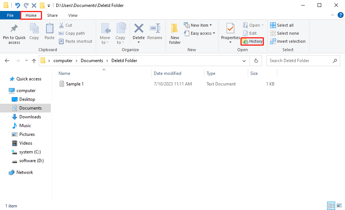Screen dimensions: 345x210
Task: Click the Paste shortcut command
Action: (75, 41)
